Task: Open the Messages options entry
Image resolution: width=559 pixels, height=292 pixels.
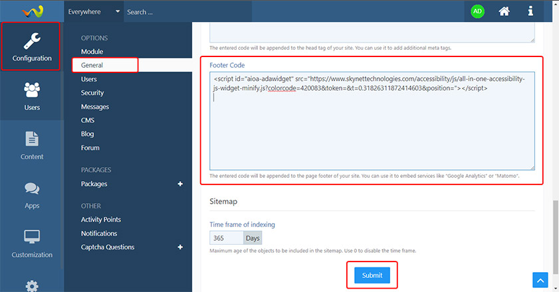Action: click(x=95, y=106)
